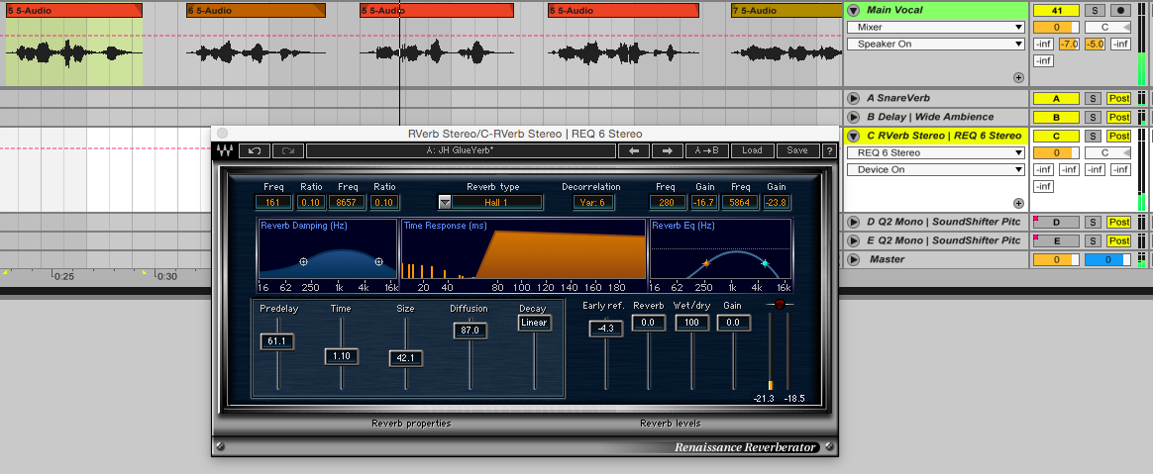Expand the B Delay Wide Ambience track
The height and width of the screenshot is (474, 1153).
coord(853,117)
